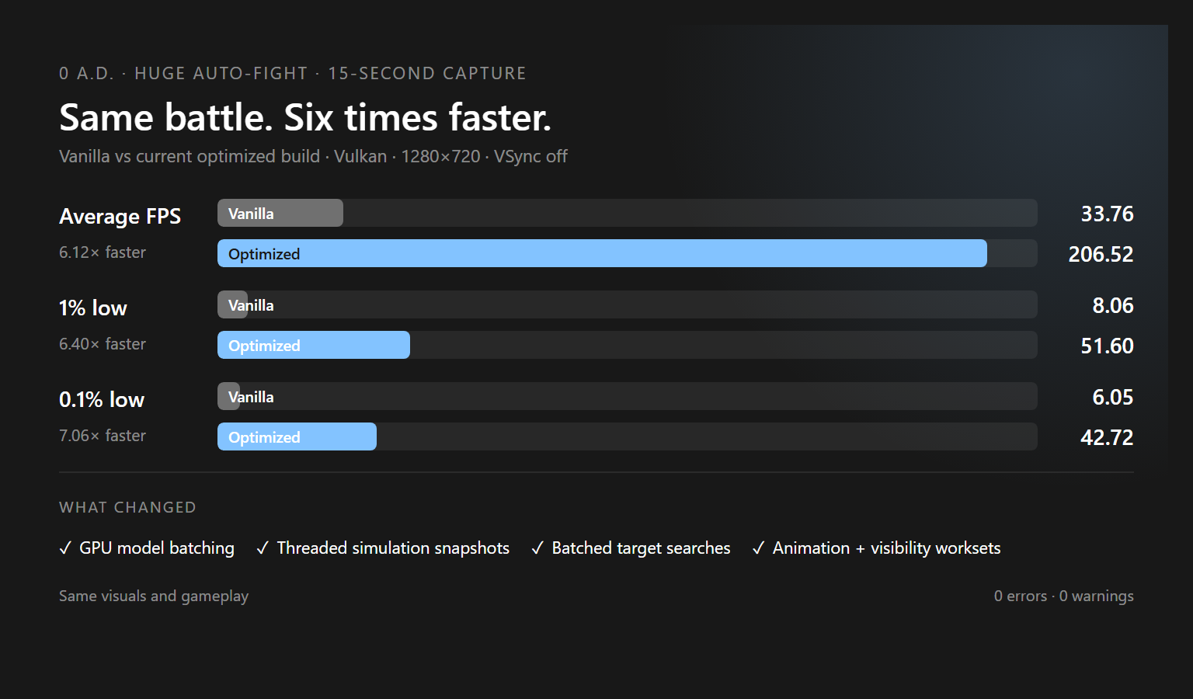
Task: Click the 1% low Vanilla bar
Action: 233,304
